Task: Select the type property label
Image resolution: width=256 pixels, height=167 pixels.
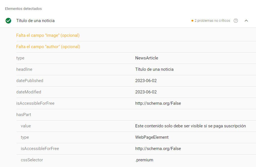Action: tap(20, 58)
